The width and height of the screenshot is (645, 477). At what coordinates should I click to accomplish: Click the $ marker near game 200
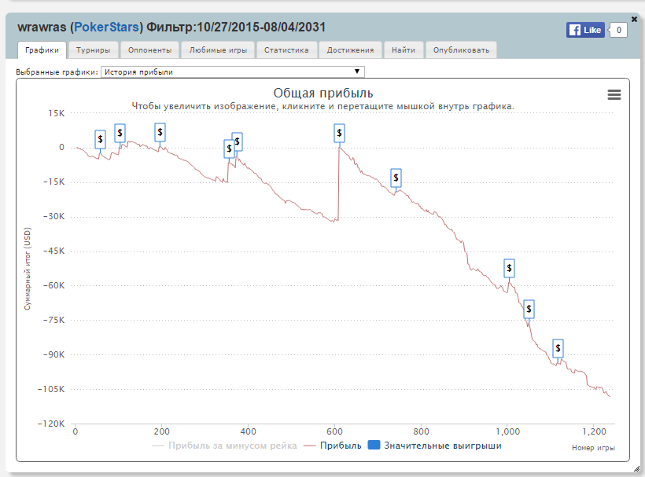160,132
